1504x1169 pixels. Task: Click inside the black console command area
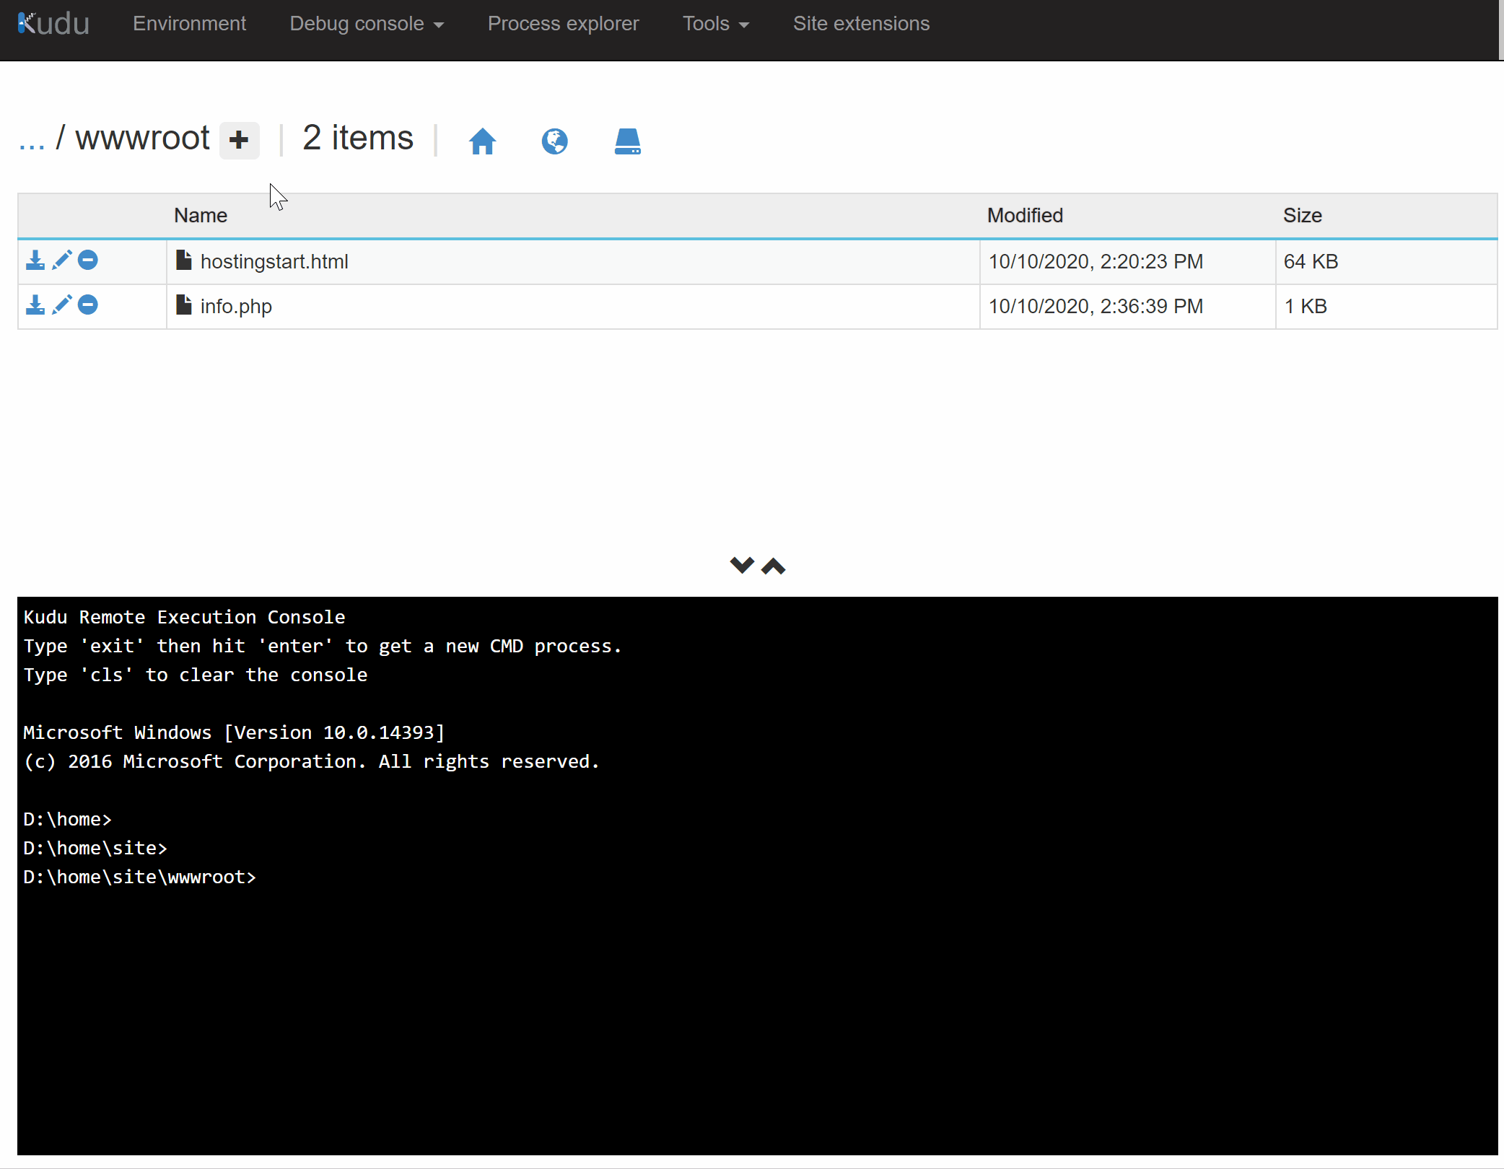(756, 1010)
